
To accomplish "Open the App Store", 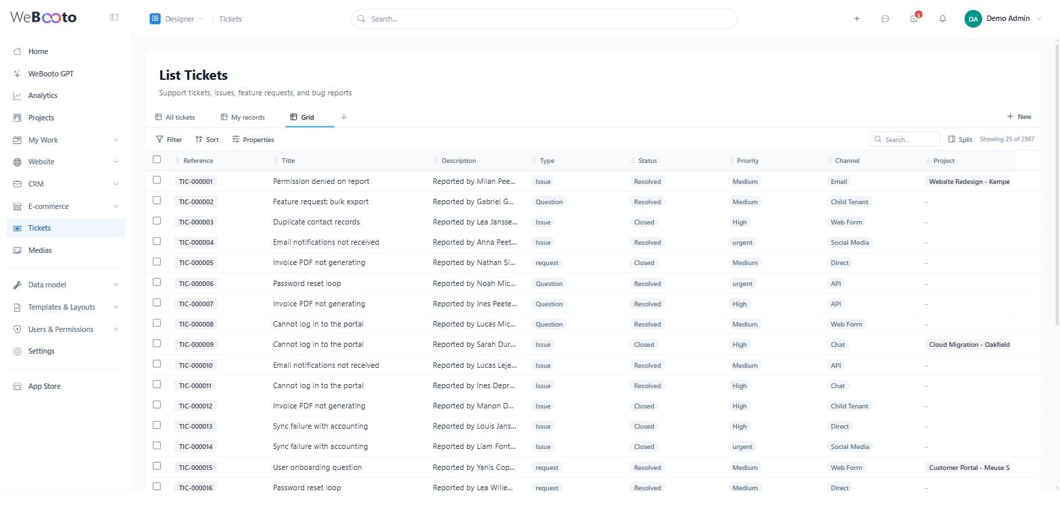I will tap(66, 386).
